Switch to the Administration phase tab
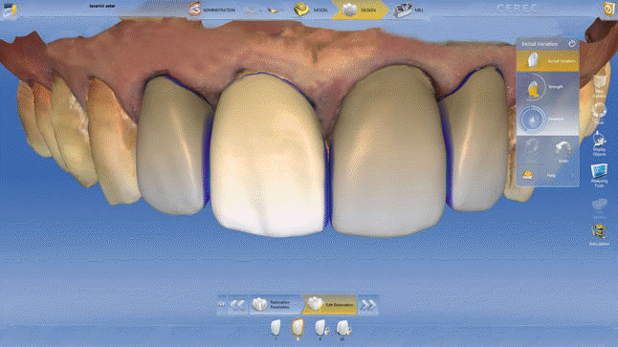This screenshot has height=347, width=618. (x=212, y=10)
